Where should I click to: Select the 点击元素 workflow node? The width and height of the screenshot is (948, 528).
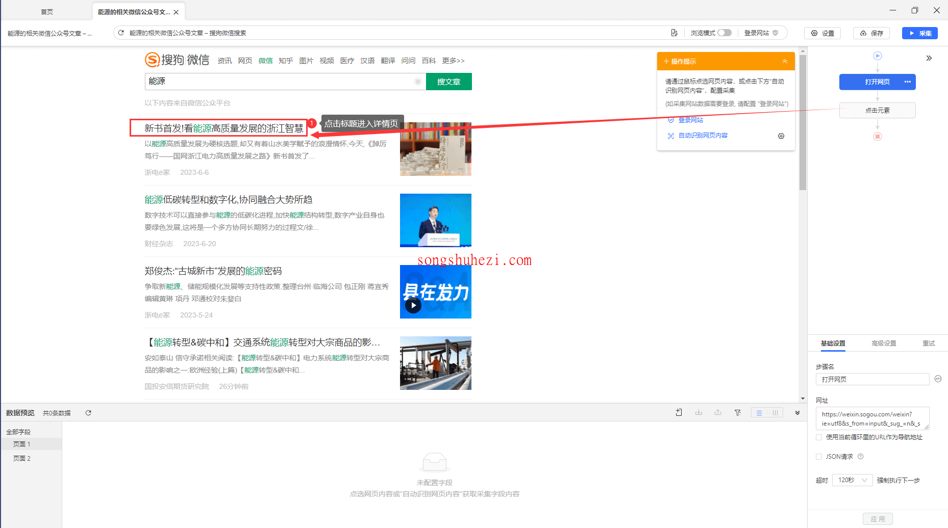pos(877,111)
